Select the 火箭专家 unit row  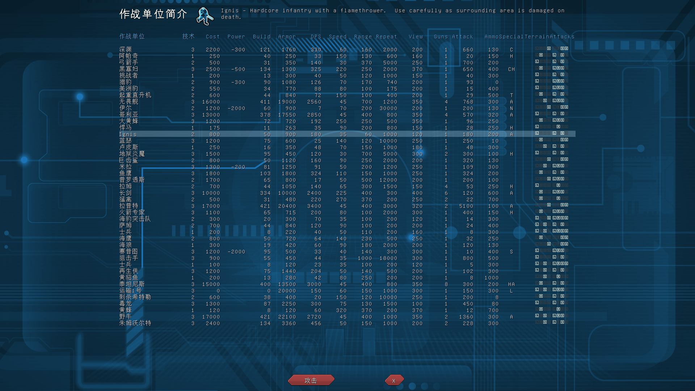[347, 213]
